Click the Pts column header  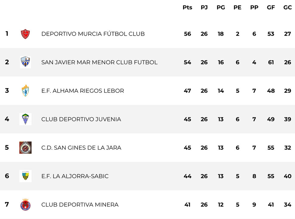coord(188,7)
